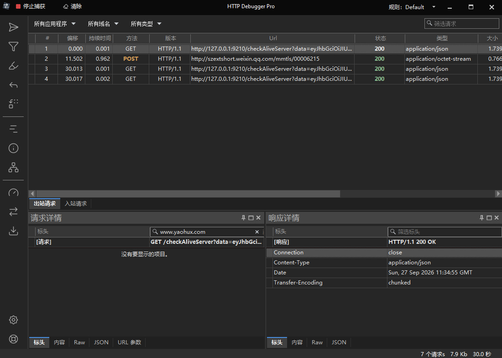Expand the 所有应用程序 dropdown
Image resolution: width=502 pixels, height=358 pixels.
tap(55, 24)
